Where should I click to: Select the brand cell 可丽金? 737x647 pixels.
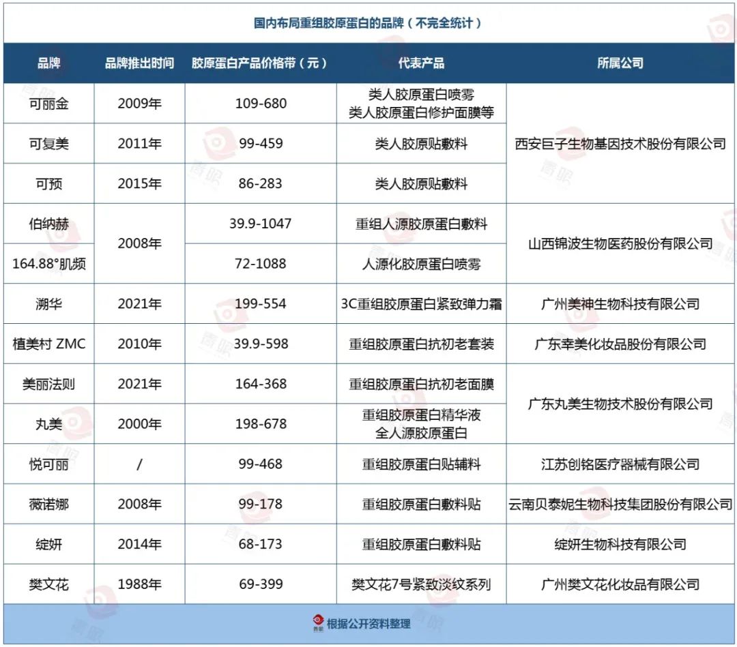[49, 104]
